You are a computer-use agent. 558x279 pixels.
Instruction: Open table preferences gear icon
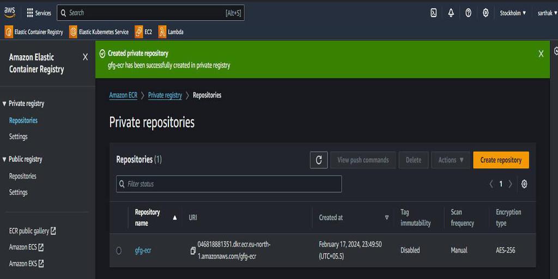click(524, 184)
